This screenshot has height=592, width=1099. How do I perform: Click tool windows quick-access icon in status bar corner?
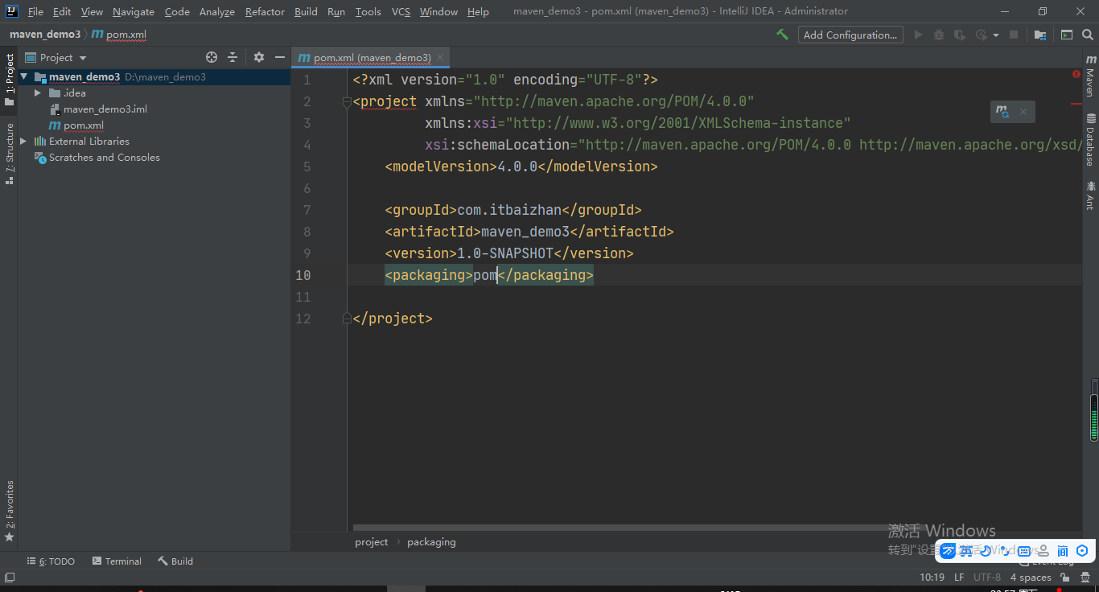pyautogui.click(x=10, y=578)
